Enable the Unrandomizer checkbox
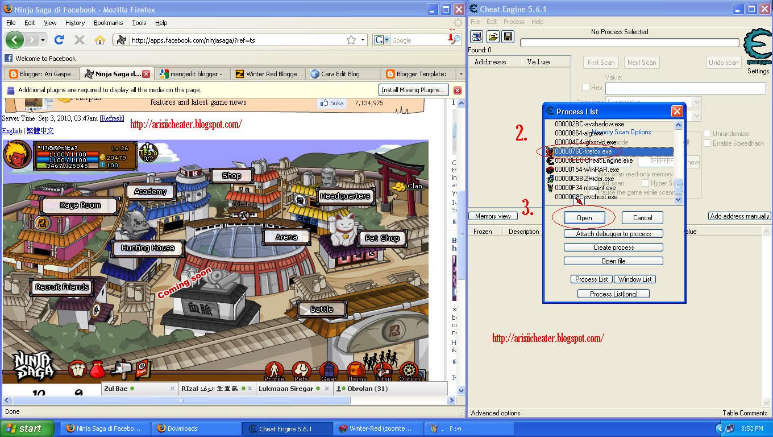Viewport: 773px width, 437px height. pos(708,134)
